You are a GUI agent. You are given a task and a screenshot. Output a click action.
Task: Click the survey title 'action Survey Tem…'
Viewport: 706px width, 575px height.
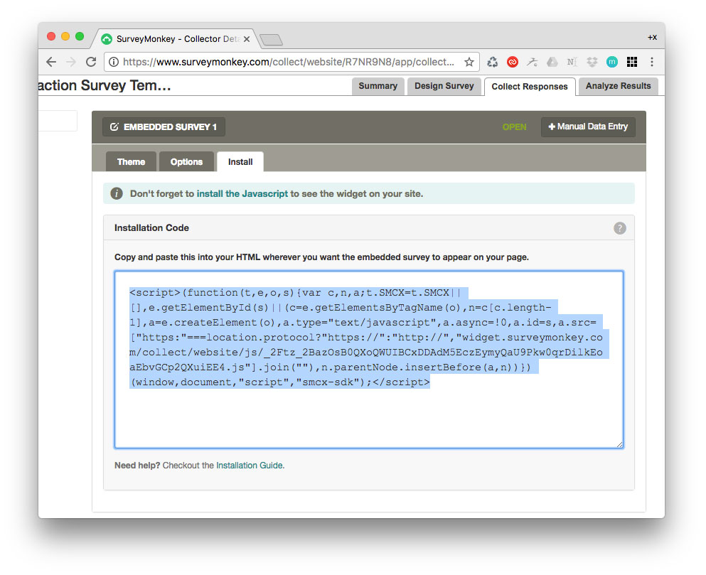(105, 85)
